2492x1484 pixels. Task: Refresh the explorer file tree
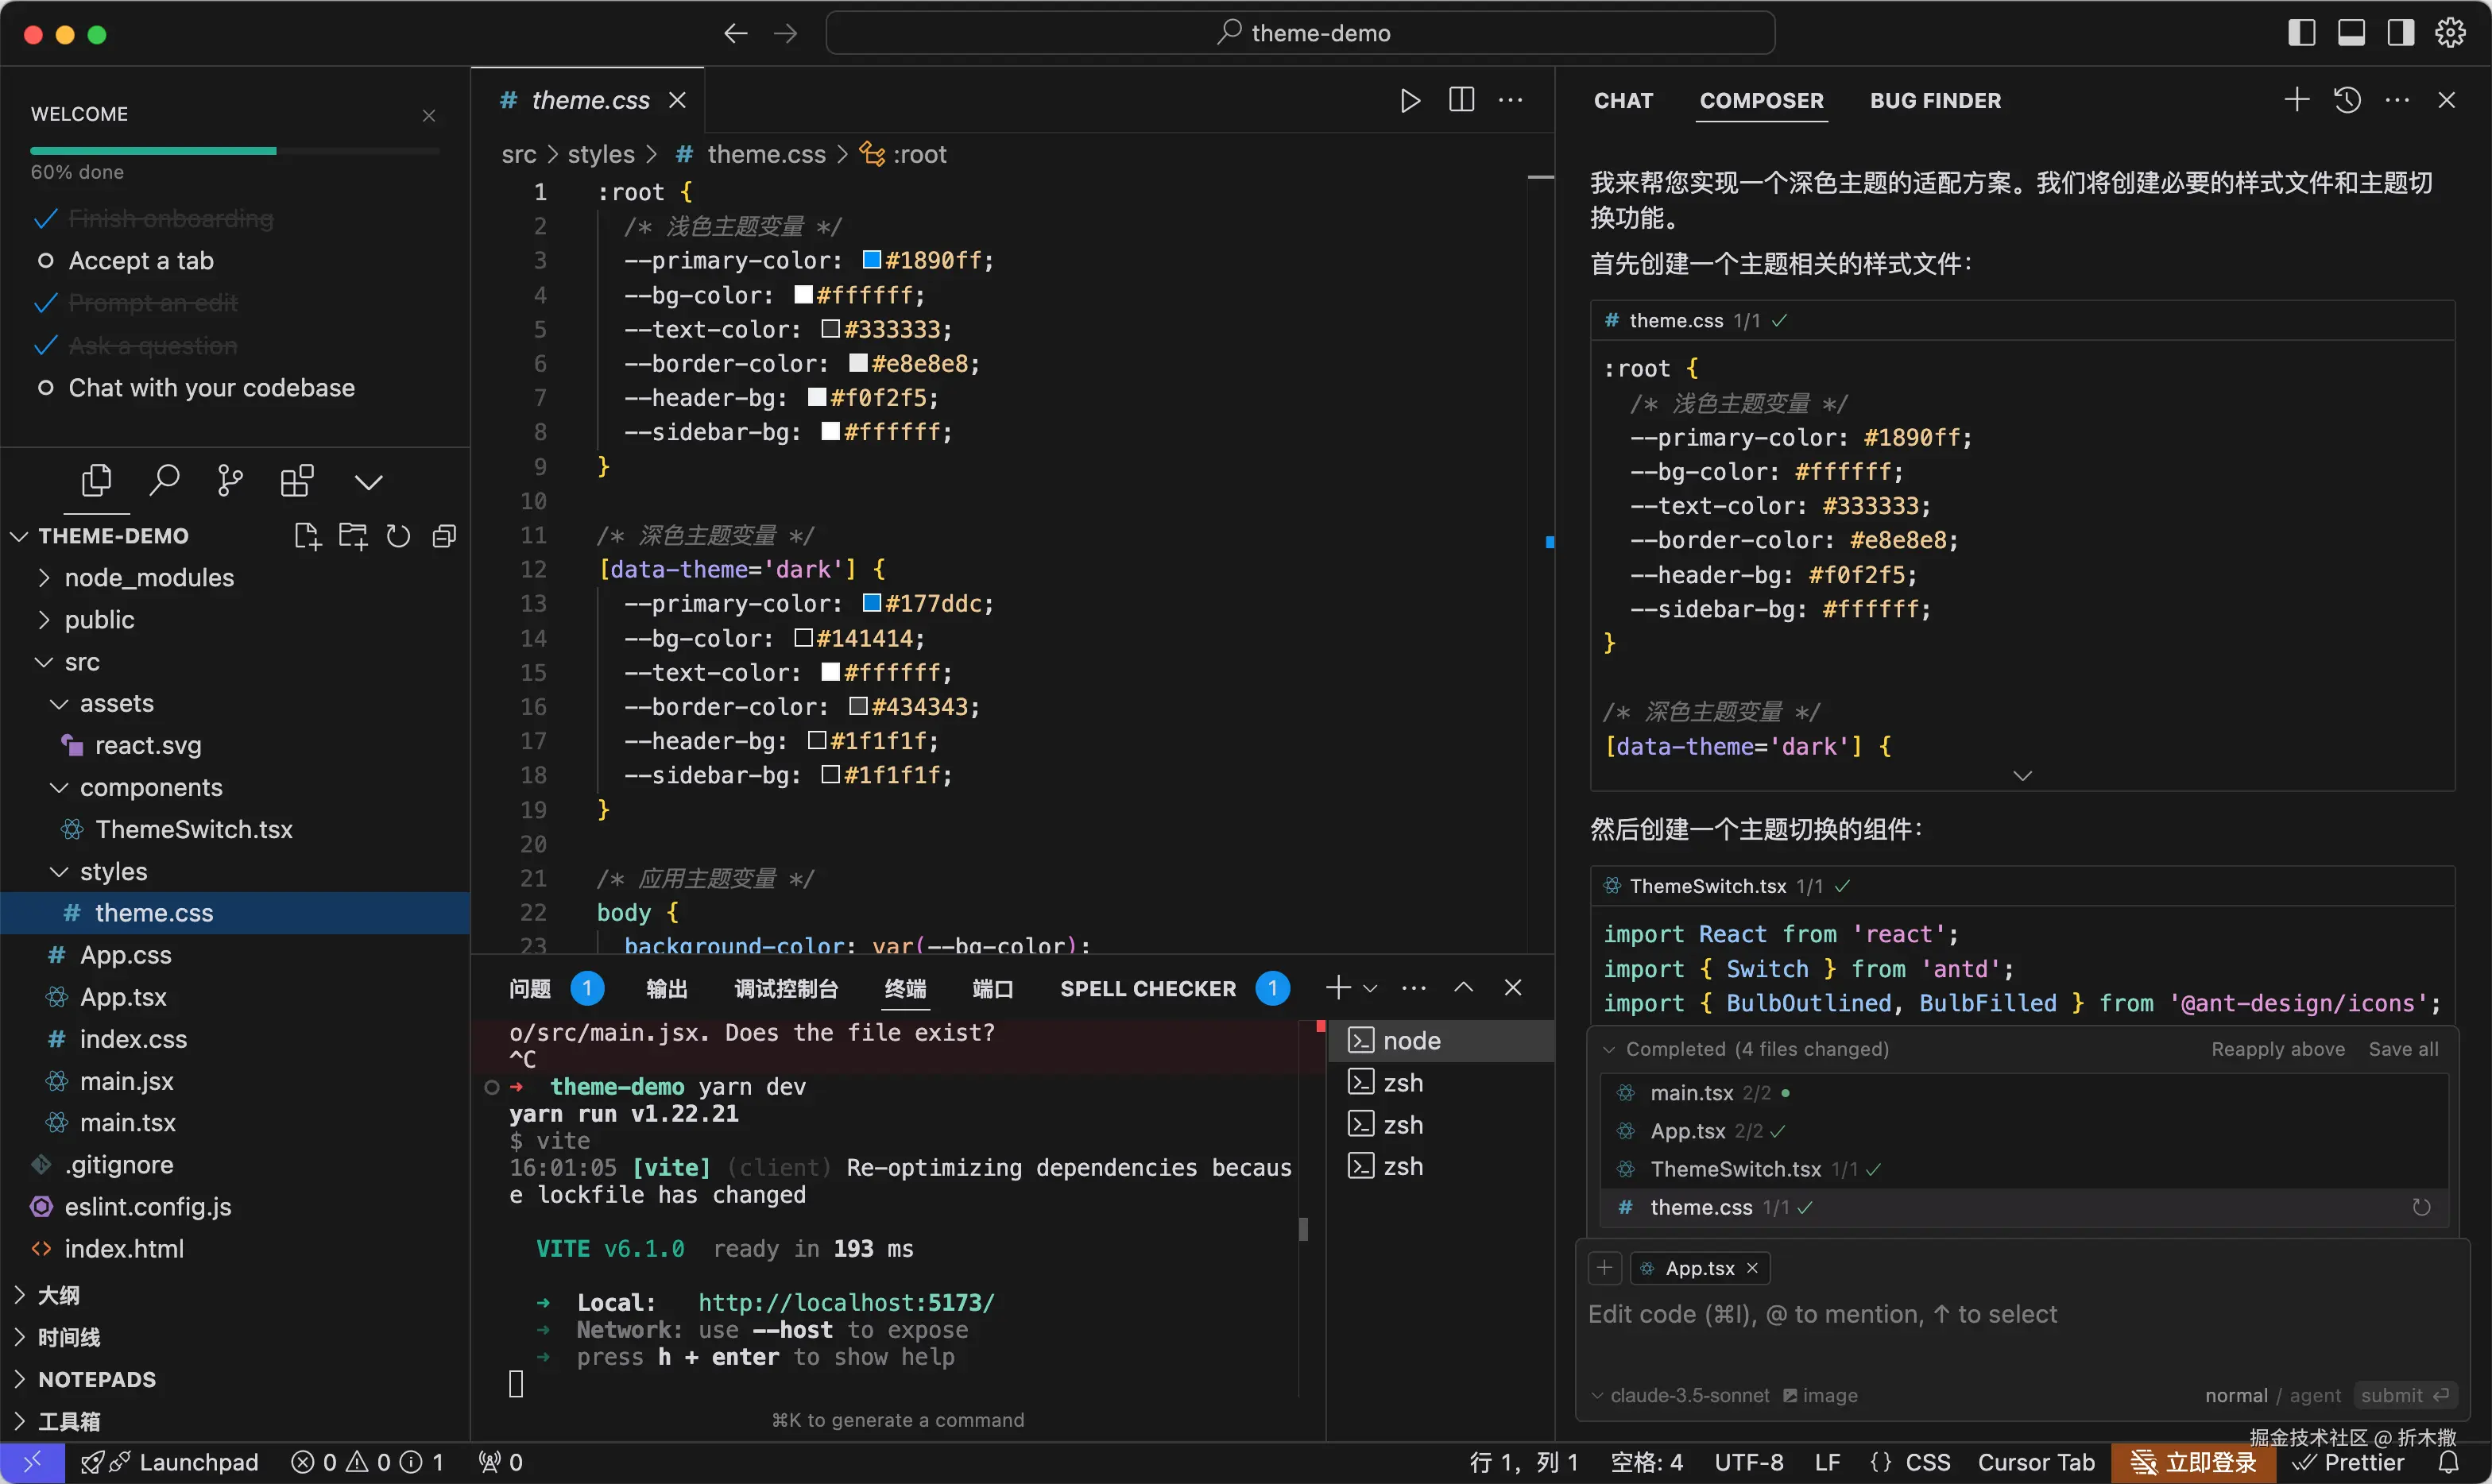click(398, 536)
